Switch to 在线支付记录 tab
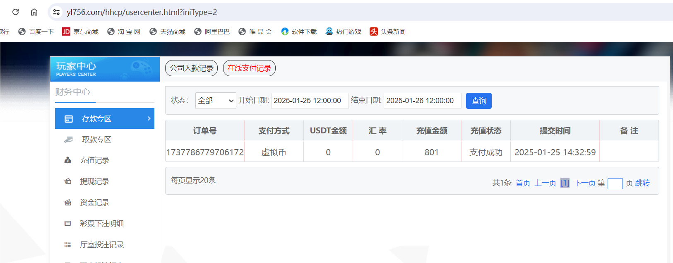 (x=249, y=68)
